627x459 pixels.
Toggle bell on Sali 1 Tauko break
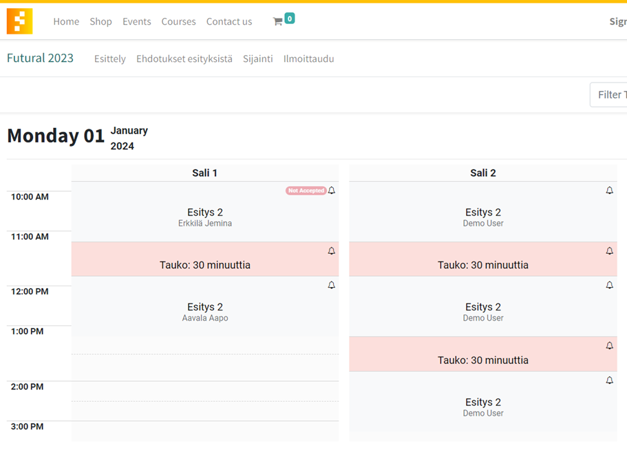pos(332,251)
